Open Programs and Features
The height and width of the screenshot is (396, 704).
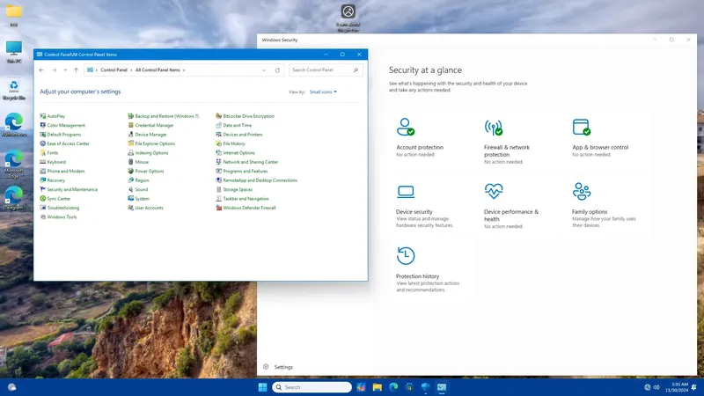(246, 171)
